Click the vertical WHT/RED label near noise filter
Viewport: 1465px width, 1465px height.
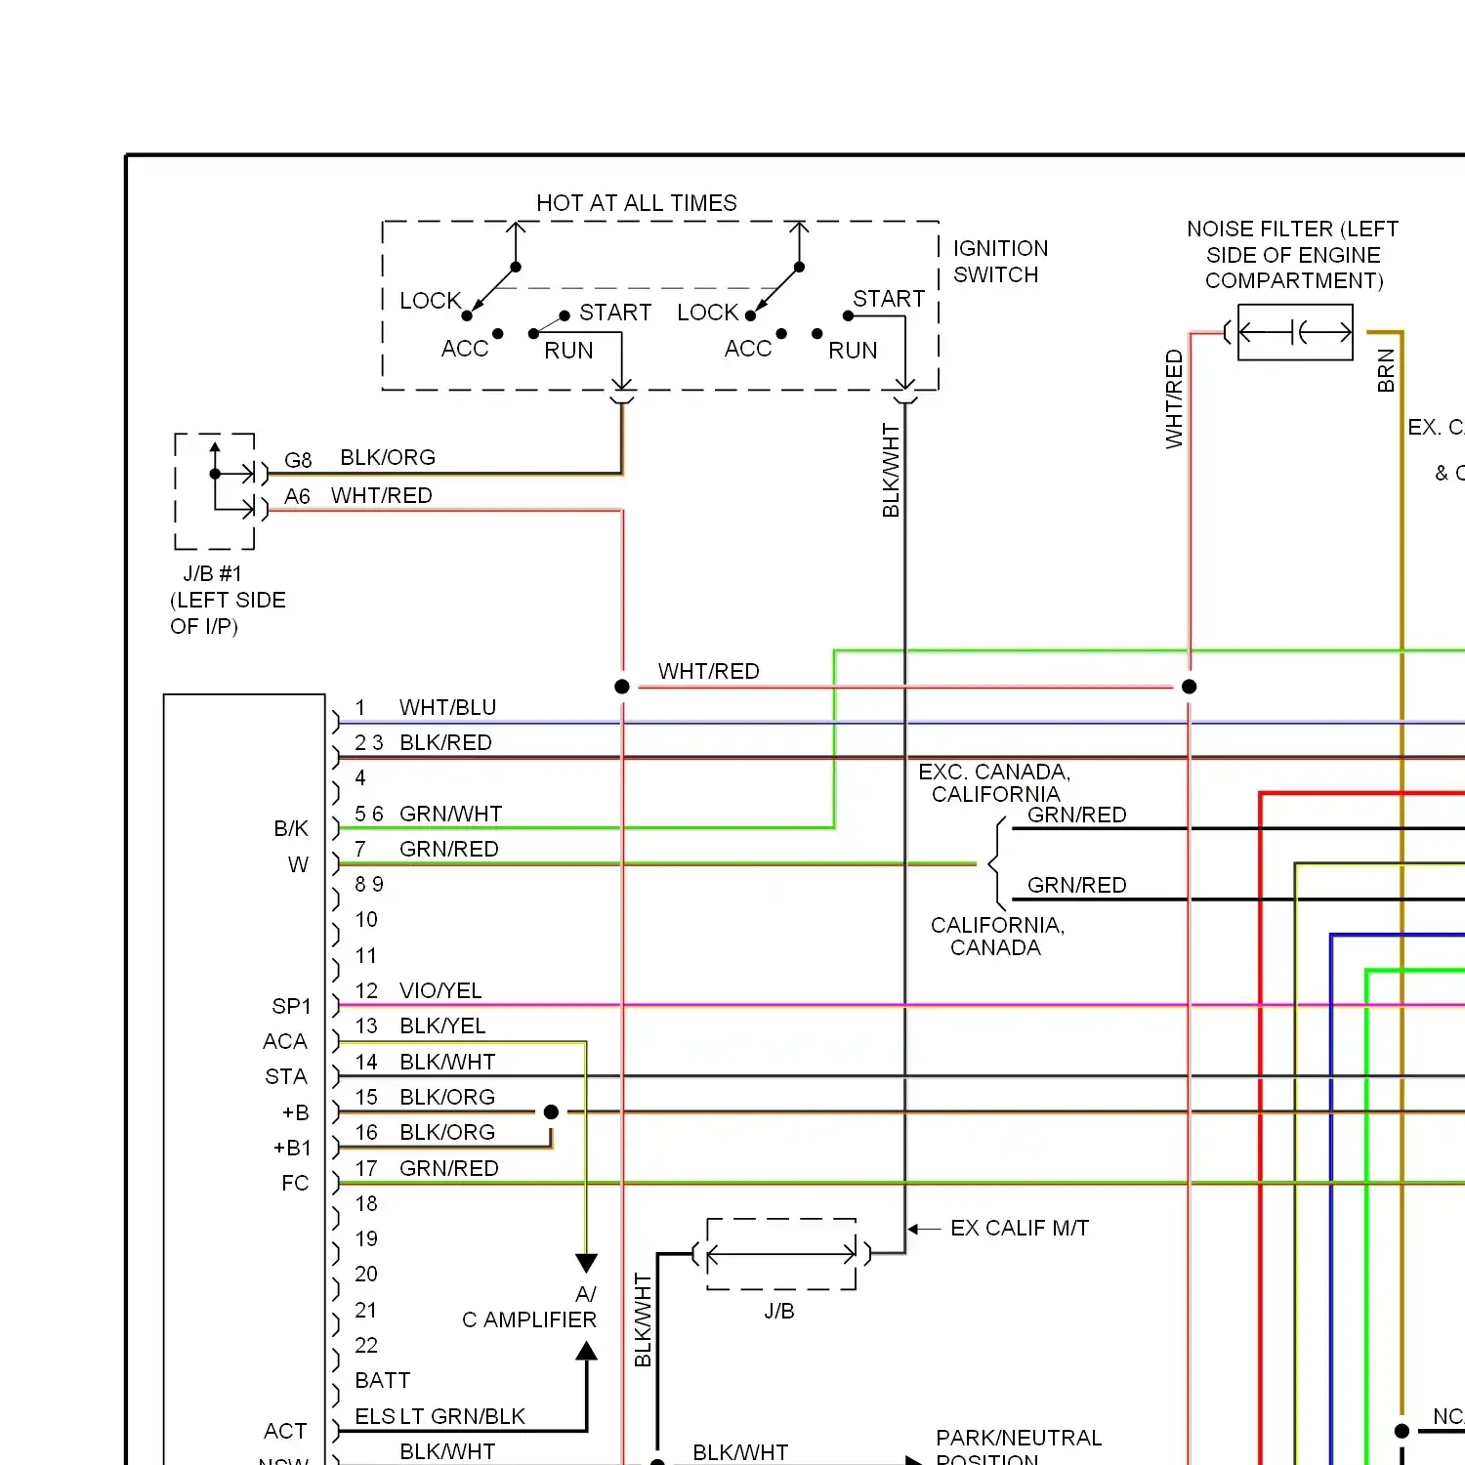[1174, 399]
